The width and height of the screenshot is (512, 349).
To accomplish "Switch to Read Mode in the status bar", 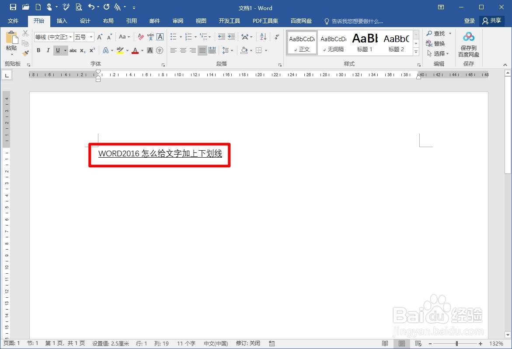I will [385, 343].
